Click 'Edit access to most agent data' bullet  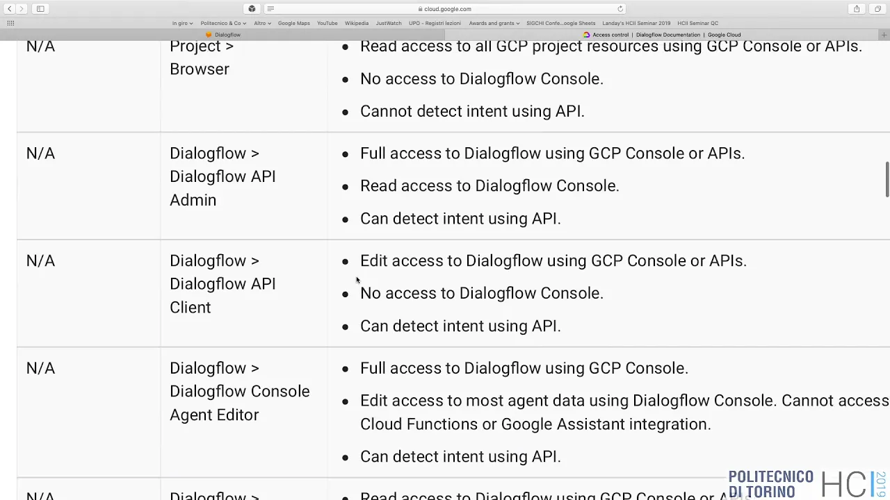tap(624, 412)
